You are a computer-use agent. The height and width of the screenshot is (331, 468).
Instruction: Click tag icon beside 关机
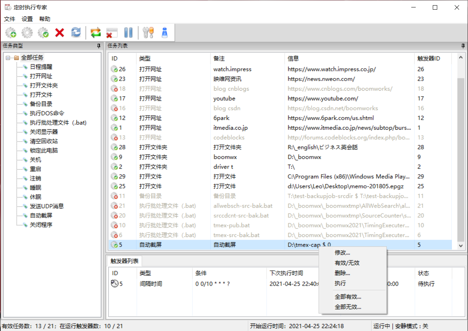[x=25, y=160]
